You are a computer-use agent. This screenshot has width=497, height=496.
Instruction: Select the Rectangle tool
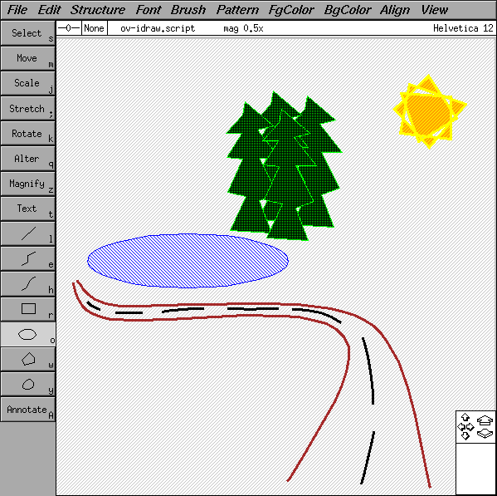point(28,309)
